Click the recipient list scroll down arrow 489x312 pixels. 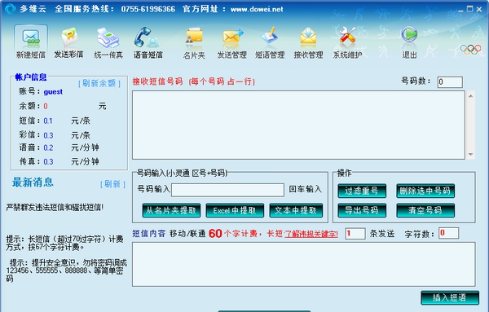pyautogui.click(x=470, y=154)
